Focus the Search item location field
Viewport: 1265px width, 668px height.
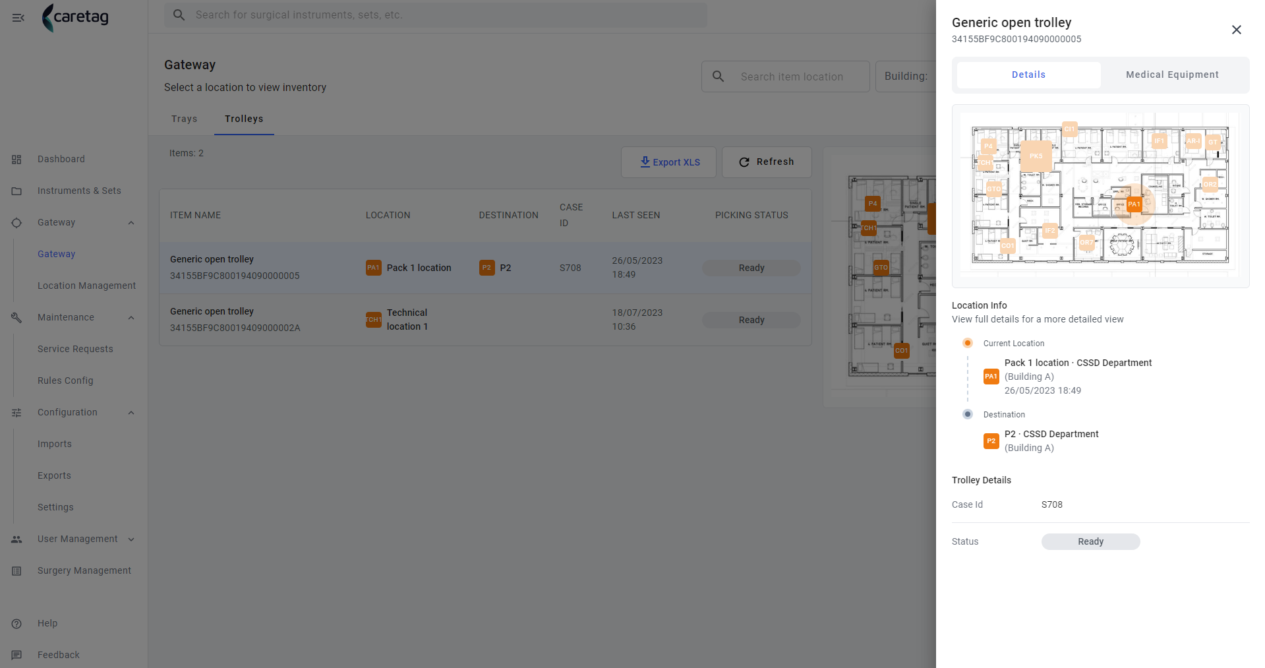click(786, 76)
